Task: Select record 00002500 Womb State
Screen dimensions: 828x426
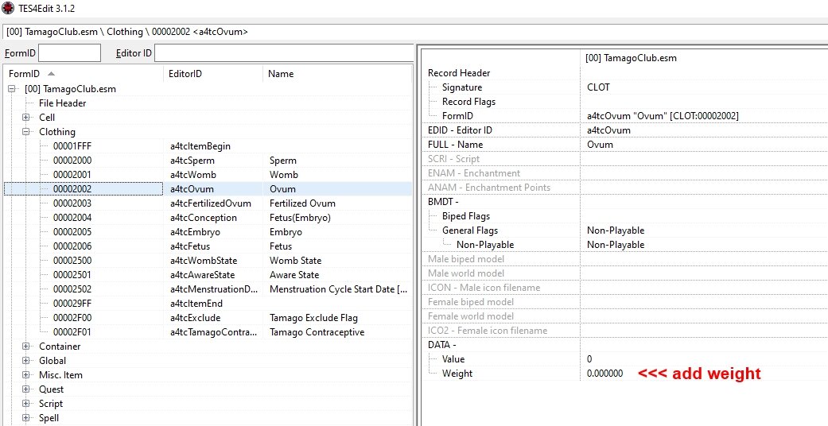Action: pos(208,260)
